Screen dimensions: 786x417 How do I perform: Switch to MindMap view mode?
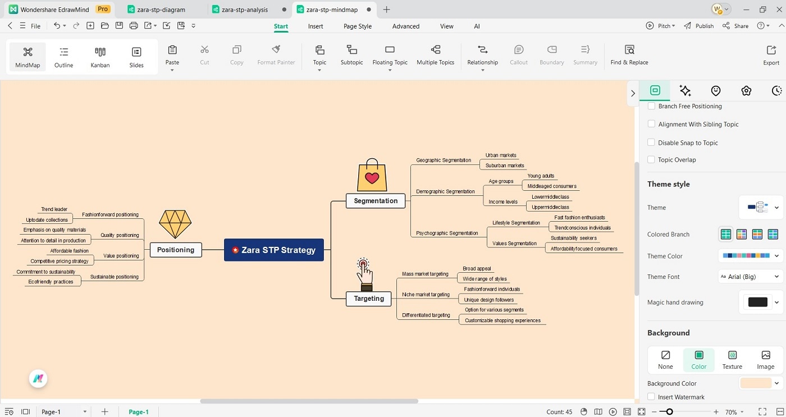[28, 57]
